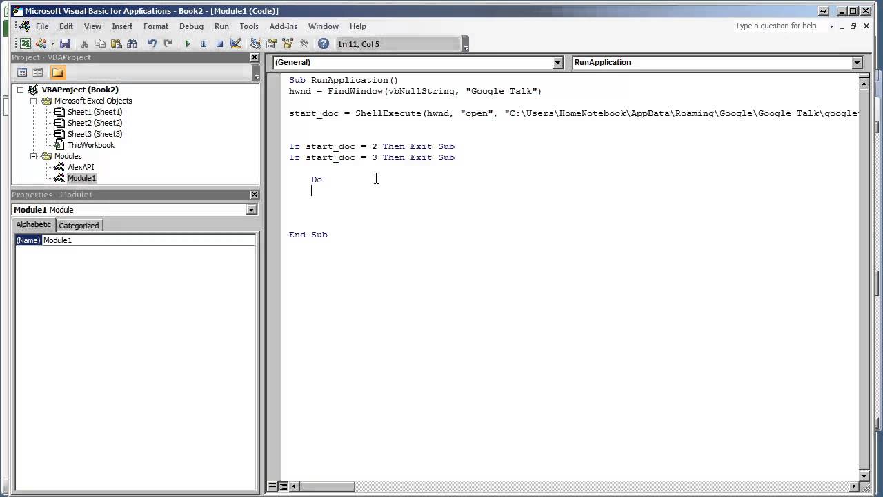Collapse the Microsoft Excel Objects folder
Screen dimensions: 883x497
33,101
